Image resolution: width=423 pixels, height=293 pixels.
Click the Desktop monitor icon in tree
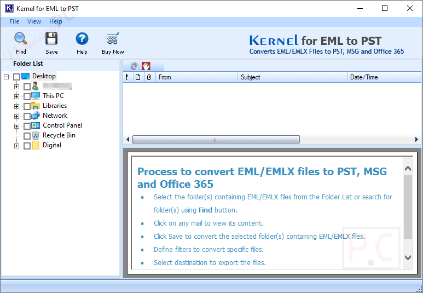tap(25, 77)
